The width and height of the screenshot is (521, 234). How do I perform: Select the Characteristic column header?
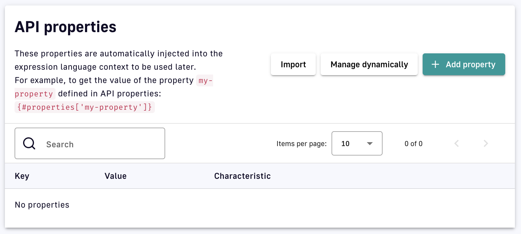[242, 176]
